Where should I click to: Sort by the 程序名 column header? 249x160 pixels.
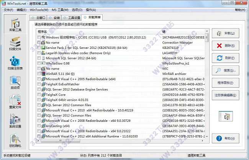[98, 32]
